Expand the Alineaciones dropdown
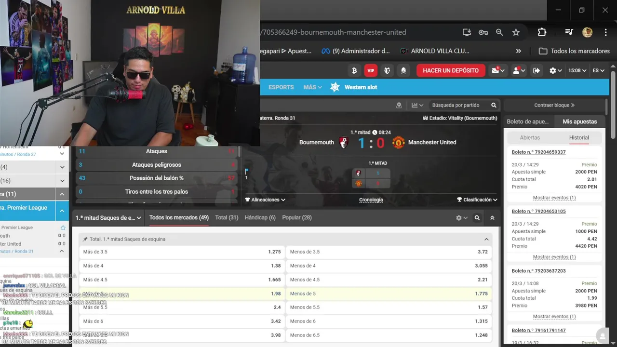 (x=265, y=200)
